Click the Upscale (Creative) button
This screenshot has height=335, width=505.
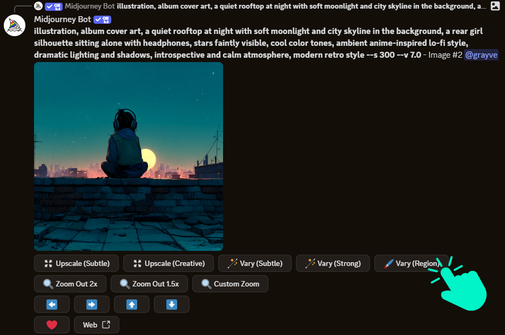tap(169, 263)
